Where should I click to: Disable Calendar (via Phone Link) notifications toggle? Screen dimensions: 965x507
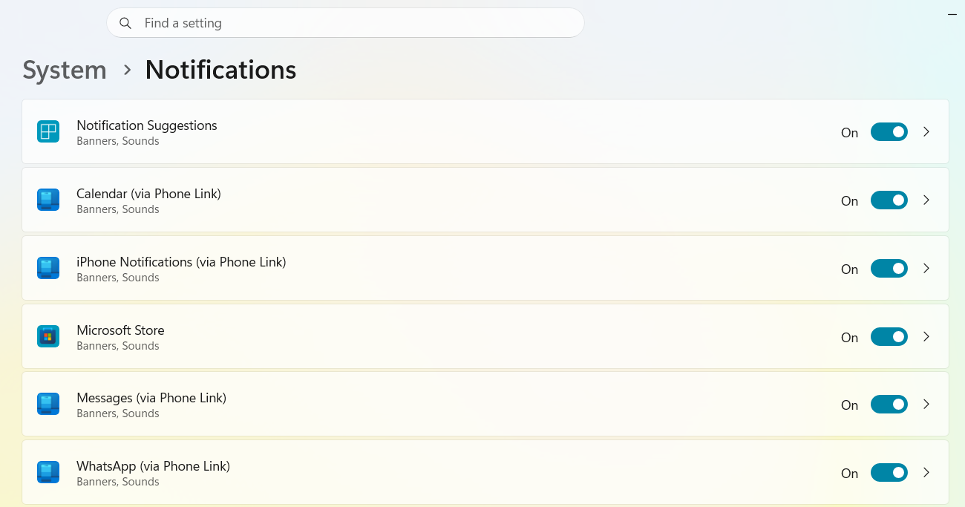pos(889,200)
